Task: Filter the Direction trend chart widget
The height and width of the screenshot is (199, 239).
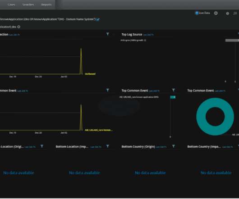Action: pos(108,34)
